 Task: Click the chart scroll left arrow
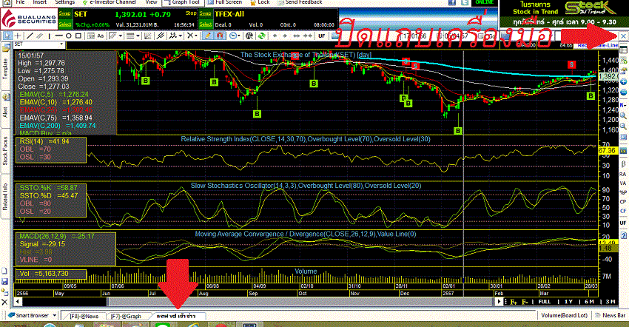coord(18,301)
